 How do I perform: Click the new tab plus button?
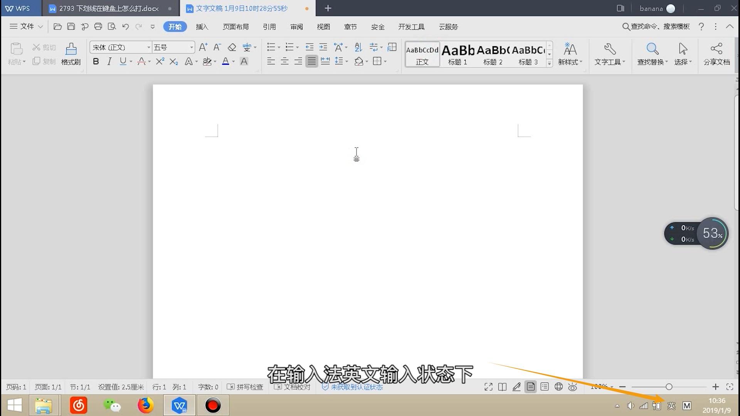328,8
